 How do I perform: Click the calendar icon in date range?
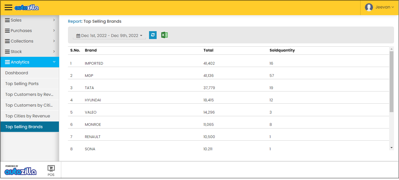[78, 36]
